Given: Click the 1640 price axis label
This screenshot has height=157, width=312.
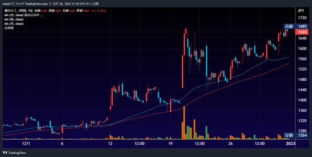Looking at the screenshot, I should (302, 38).
